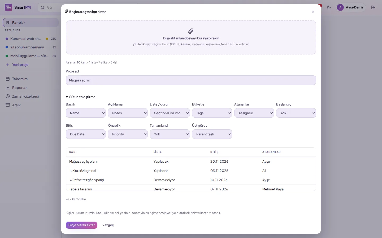The width and height of the screenshot is (382, 238).
Task: Open Açıklama column dropdown (Notes)
Action: [x=128, y=113]
